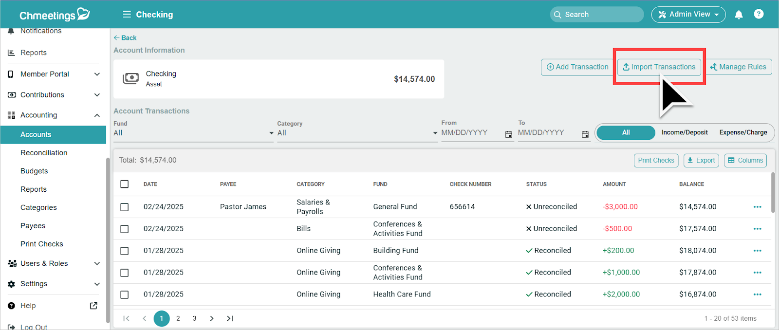Switch to Income/Deposit filter tab

point(684,132)
